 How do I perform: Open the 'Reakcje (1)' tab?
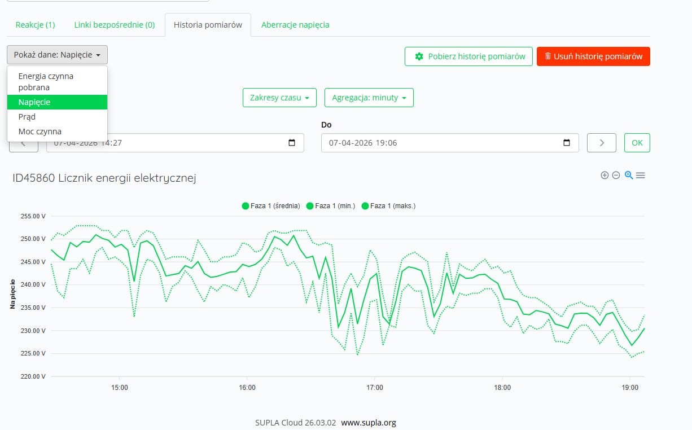pos(35,25)
